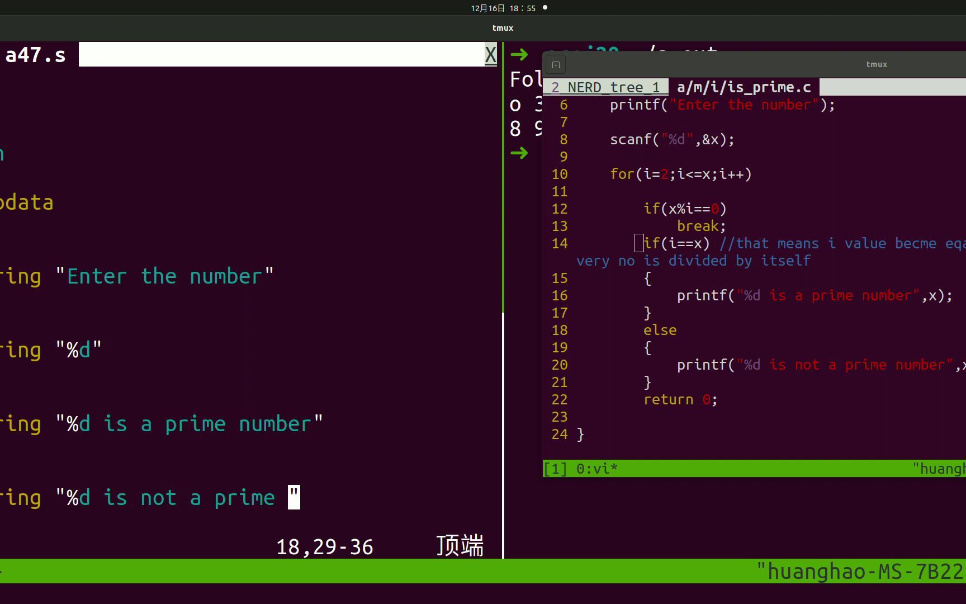Click the new-tab icon in the front tmux window
This screenshot has width=966, height=604.
pos(556,65)
